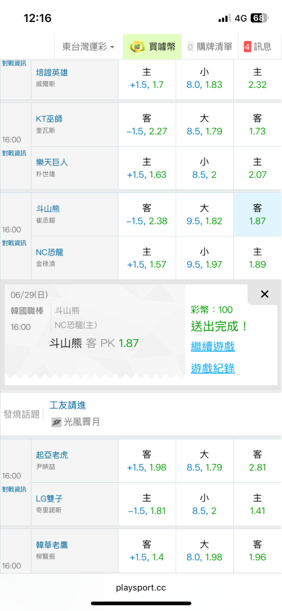Click the 光風霽月 user avatar icon

[x=57, y=422]
